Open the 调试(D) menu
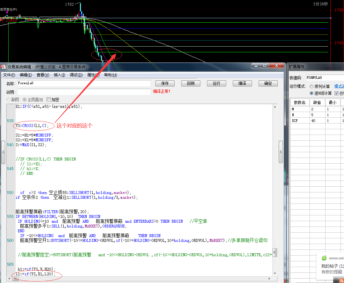This screenshot has width=344, height=283. (76, 75)
